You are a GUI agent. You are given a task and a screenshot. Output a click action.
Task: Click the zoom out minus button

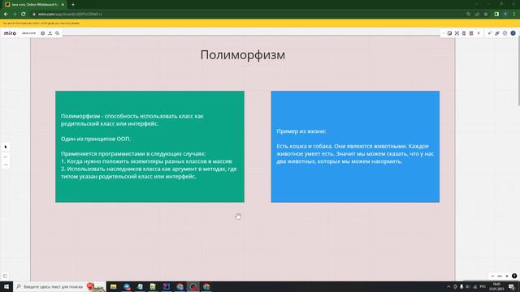tap(492, 276)
